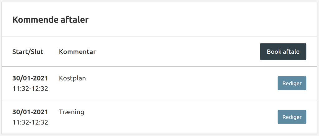Viewport: 319px width, 136px height.
Task: Click the Træning comment text
Action: (71, 112)
